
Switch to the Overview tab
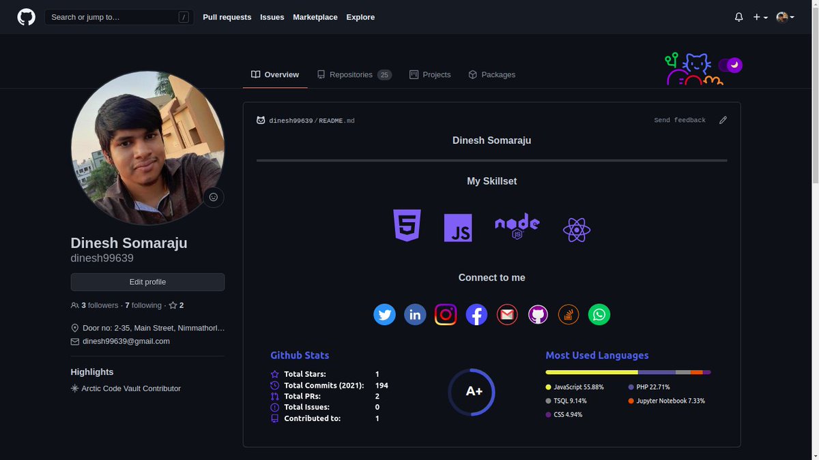(275, 74)
